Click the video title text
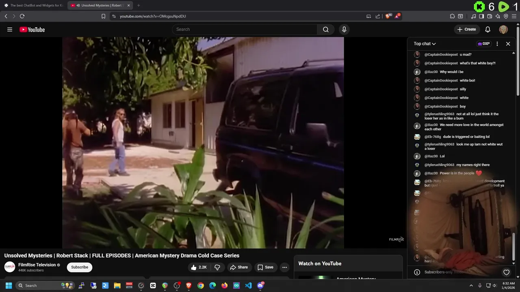The width and height of the screenshot is (520, 292). pyautogui.click(x=122, y=255)
